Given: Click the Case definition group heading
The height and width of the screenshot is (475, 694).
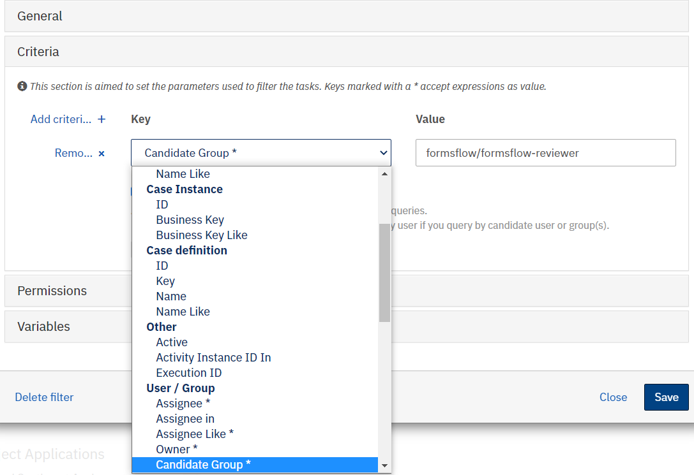Looking at the screenshot, I should pyautogui.click(x=187, y=251).
